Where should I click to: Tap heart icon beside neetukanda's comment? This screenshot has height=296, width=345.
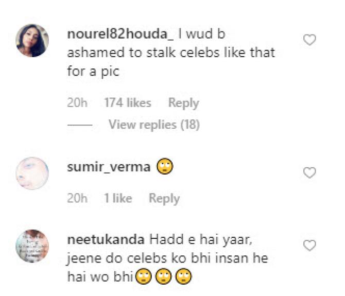(x=309, y=245)
